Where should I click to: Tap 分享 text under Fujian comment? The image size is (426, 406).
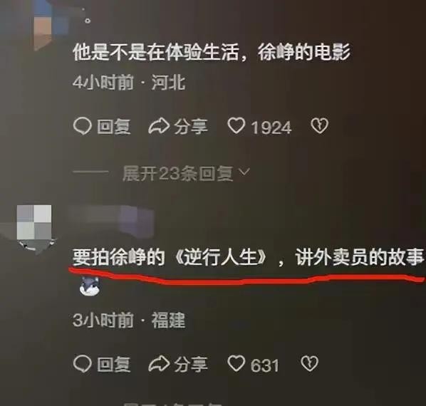[191, 364]
